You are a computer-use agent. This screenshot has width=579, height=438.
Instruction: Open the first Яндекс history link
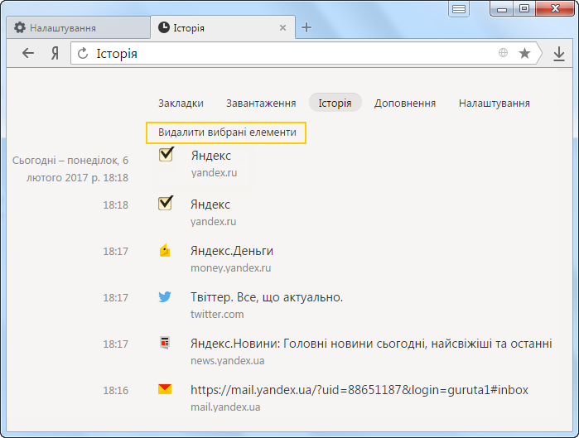[211, 156]
